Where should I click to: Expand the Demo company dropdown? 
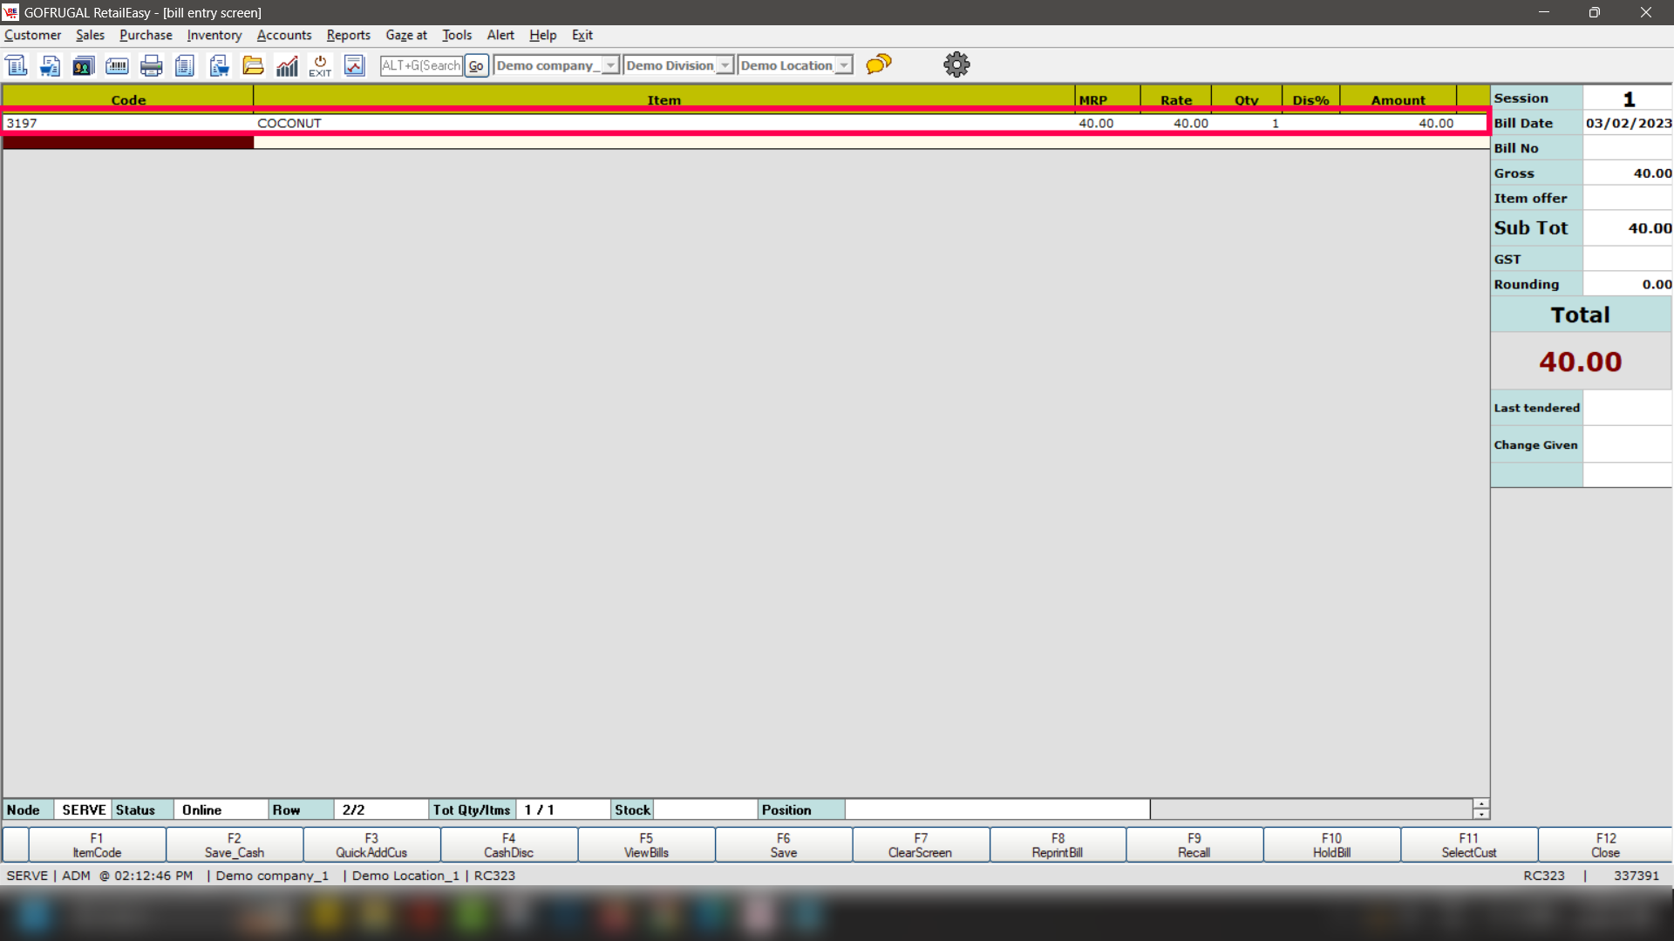610,65
